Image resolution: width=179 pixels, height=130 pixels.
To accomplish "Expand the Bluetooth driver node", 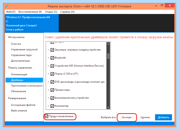I will pyautogui.click(x=48, y=58).
